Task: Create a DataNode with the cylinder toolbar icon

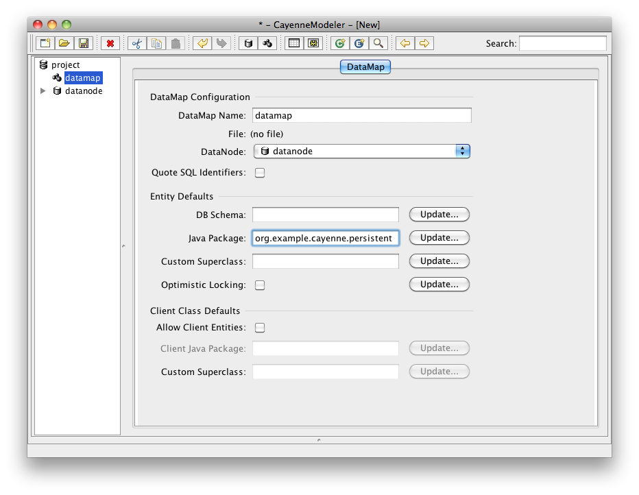Action: pyautogui.click(x=248, y=43)
